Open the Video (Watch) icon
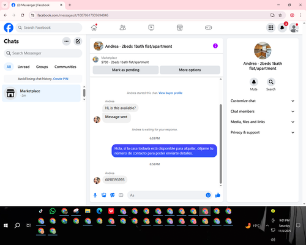 (x=151, y=28)
